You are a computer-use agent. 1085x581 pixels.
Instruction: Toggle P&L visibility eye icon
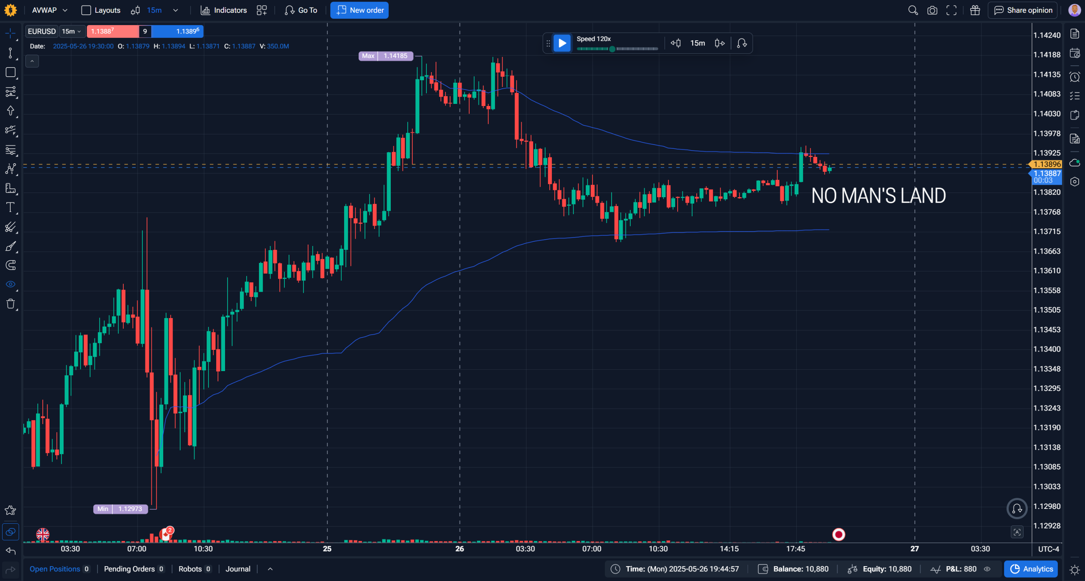click(x=987, y=569)
